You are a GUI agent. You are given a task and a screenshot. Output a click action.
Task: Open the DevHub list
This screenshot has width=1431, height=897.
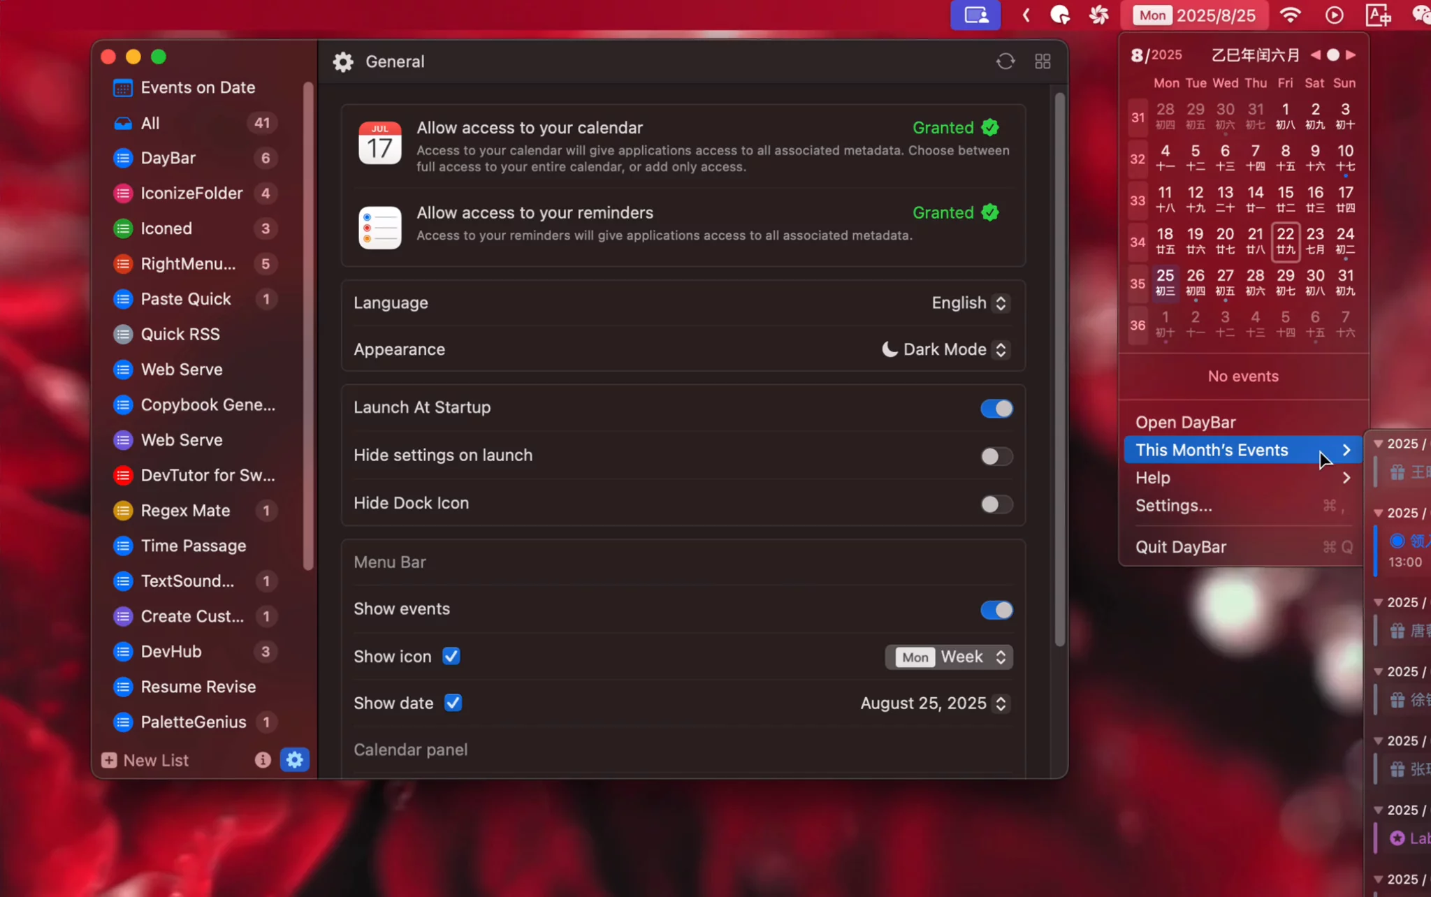[197, 652]
